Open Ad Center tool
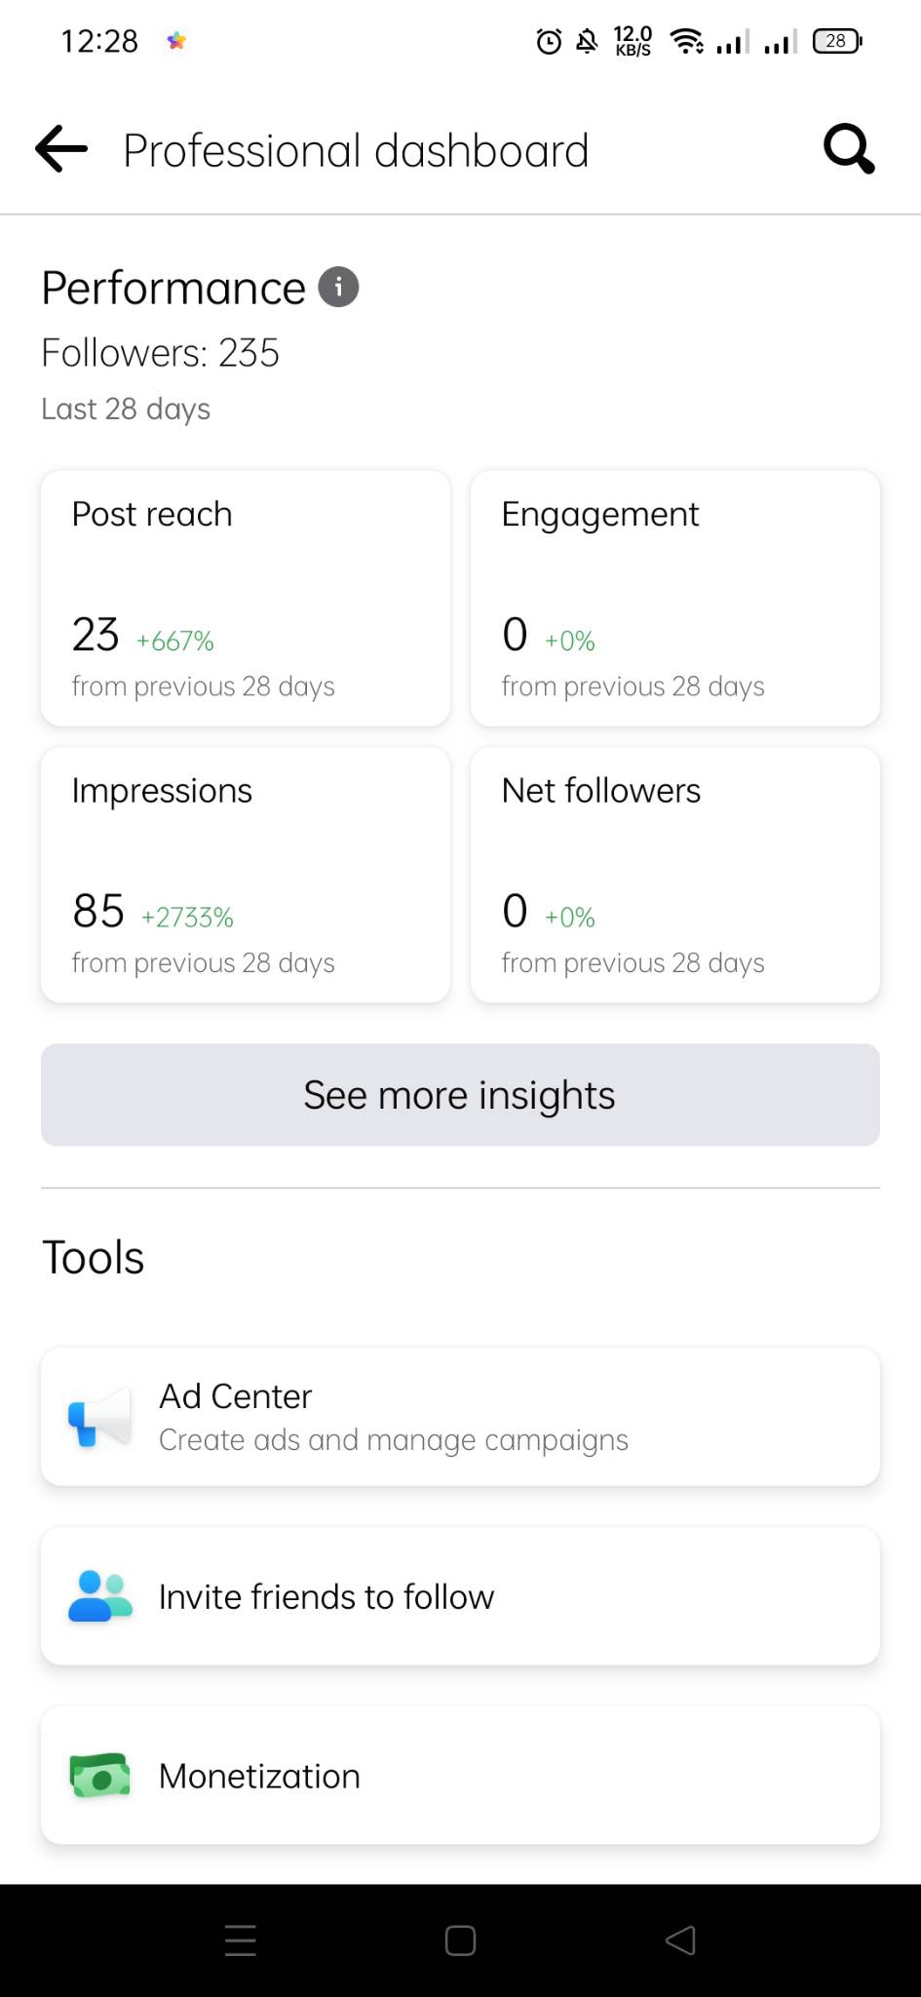This screenshot has height=1997, width=921. point(460,1417)
